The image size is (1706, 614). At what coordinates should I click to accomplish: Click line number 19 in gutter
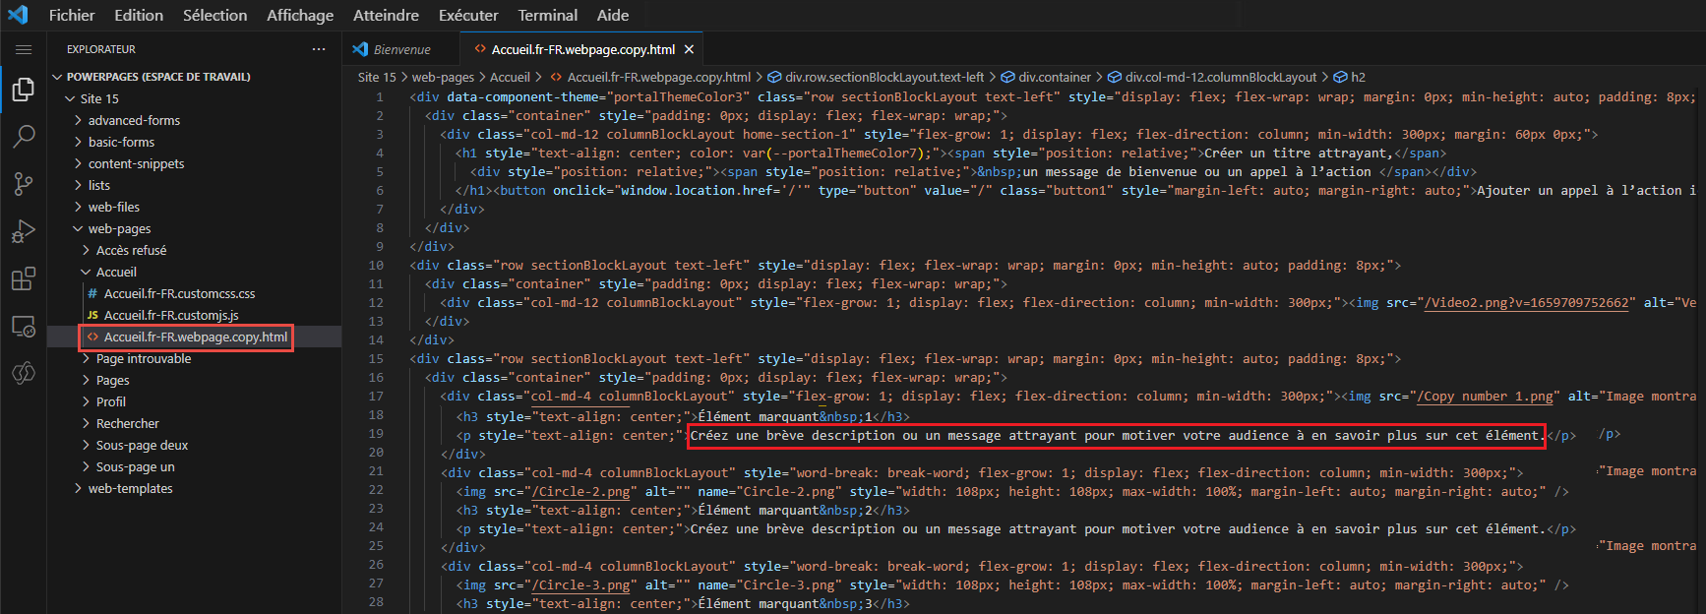click(377, 433)
